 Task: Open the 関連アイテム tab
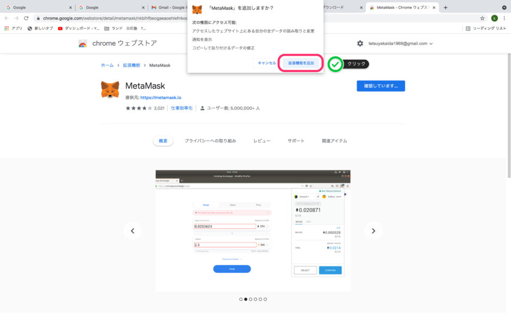coord(334,141)
